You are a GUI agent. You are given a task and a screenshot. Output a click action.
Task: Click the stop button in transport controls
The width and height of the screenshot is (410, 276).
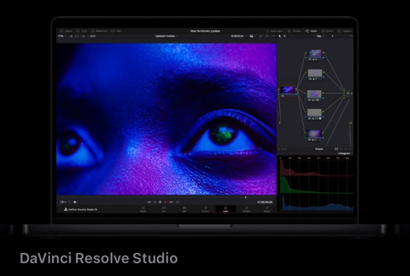(160, 202)
